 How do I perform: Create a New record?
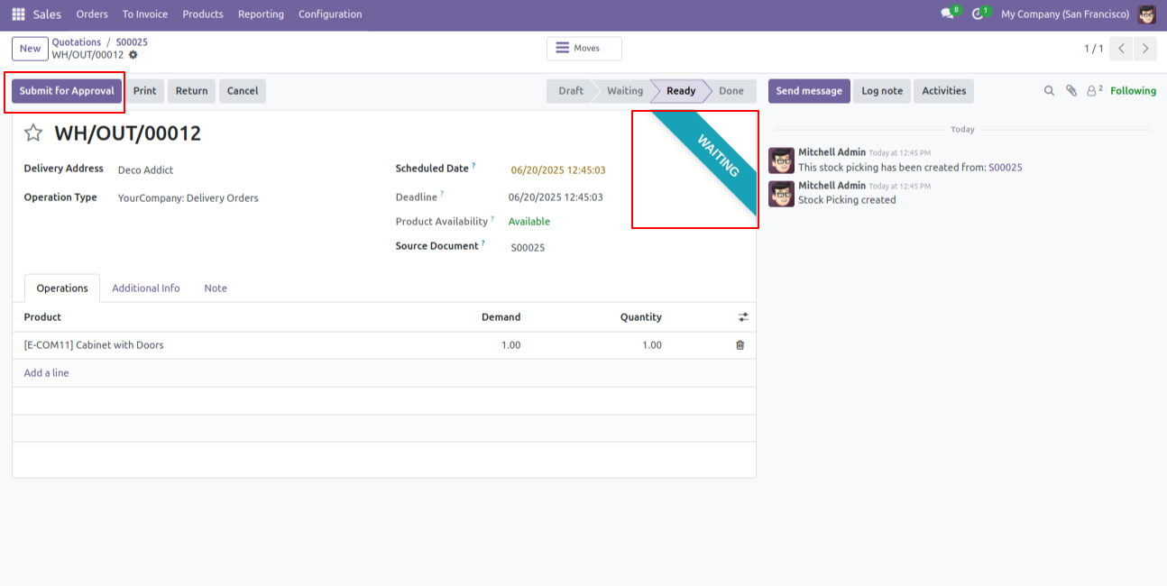30,49
